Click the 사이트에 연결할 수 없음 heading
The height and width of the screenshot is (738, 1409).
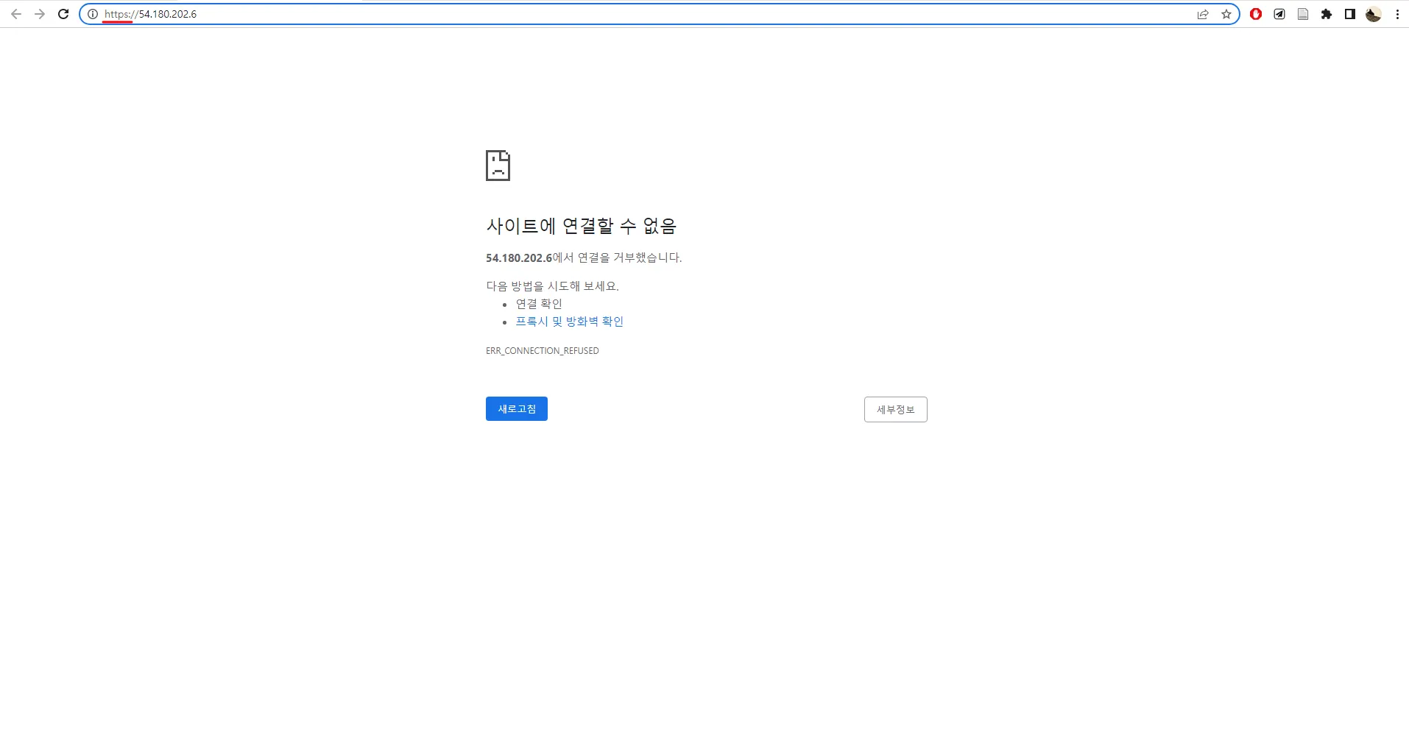coord(582,226)
